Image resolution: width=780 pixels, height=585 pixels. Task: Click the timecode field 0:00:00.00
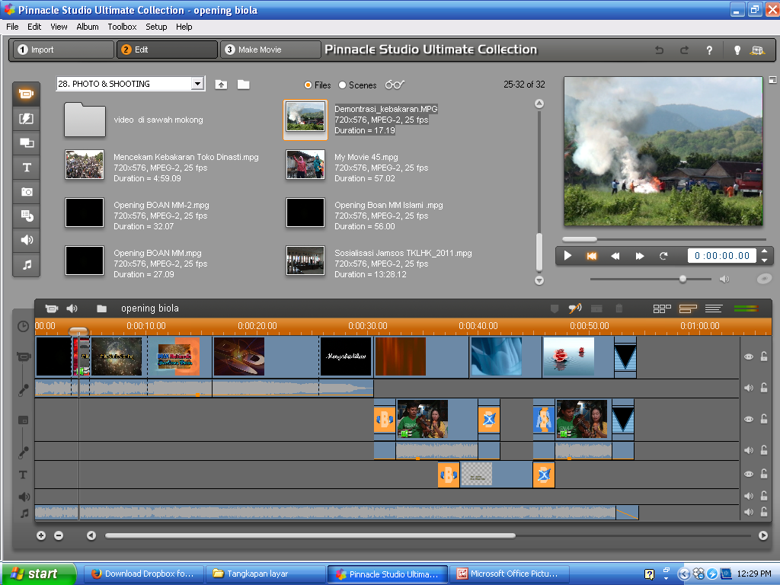pos(722,256)
